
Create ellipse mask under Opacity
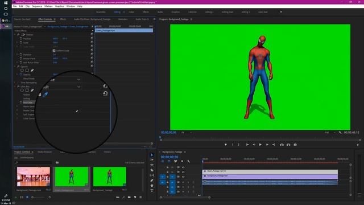(22, 70)
